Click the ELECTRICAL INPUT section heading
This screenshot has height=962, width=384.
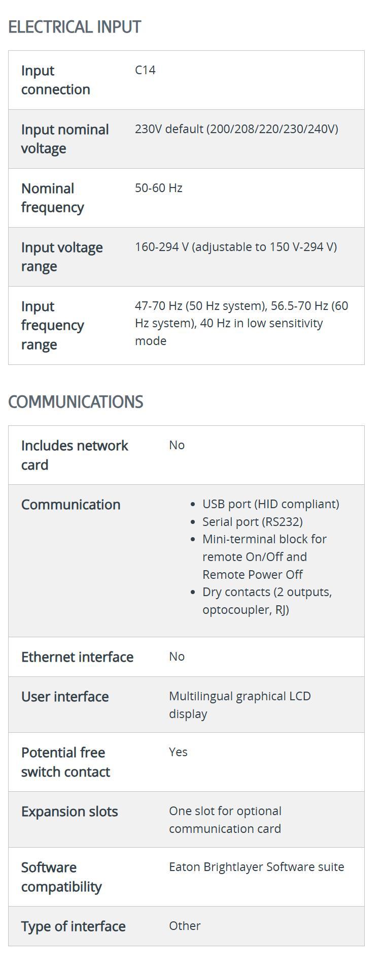click(75, 27)
